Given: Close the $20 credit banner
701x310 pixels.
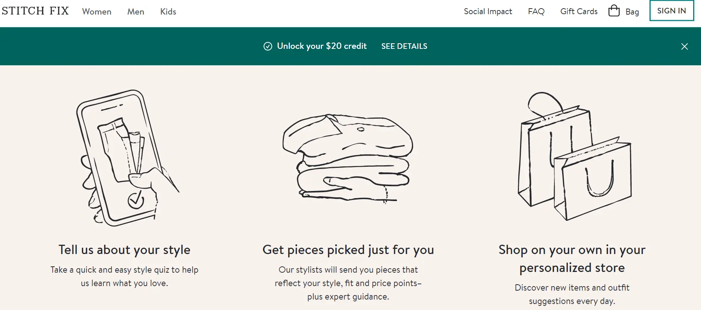Looking at the screenshot, I should (684, 46).
